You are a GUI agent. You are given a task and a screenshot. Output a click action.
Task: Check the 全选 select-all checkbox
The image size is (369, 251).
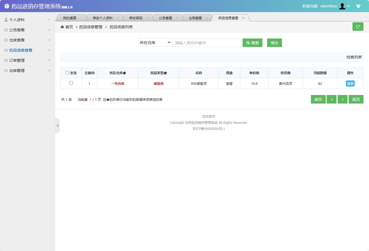(x=67, y=72)
